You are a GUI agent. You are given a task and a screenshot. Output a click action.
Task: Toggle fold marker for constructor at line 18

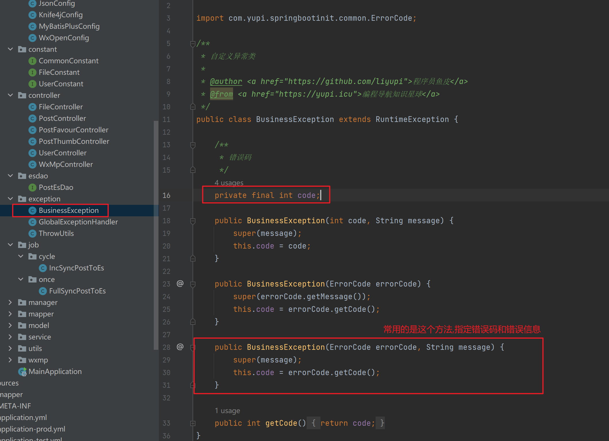[x=193, y=221]
